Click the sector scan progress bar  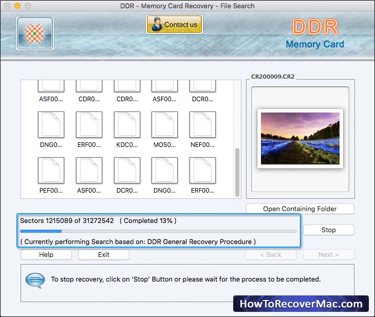pyautogui.click(x=158, y=231)
